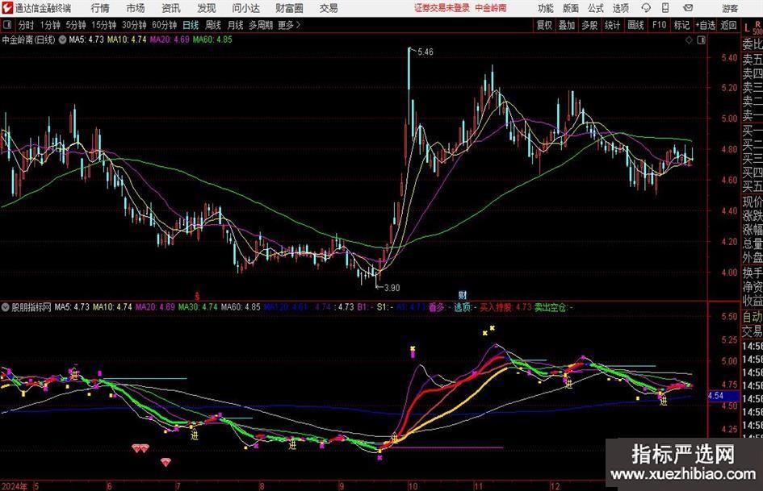
Task: Switch to the 月线 monthly tab
Action: pos(236,25)
